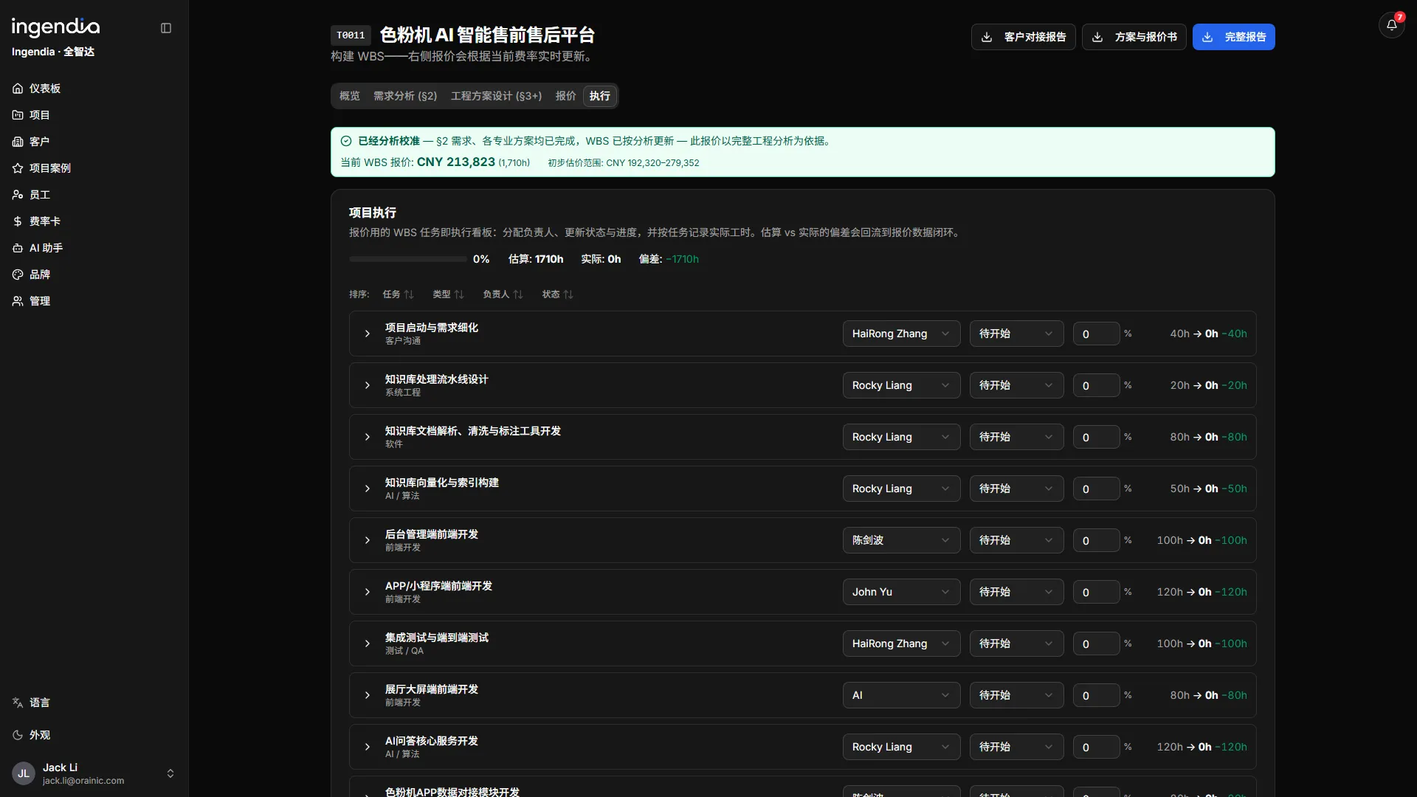Download 完整报告
The height and width of the screenshot is (797, 1417).
pyautogui.click(x=1233, y=37)
